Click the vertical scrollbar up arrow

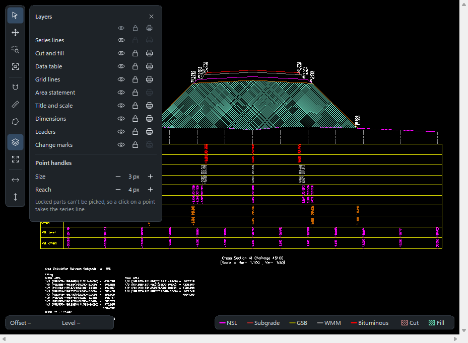(464, 4)
